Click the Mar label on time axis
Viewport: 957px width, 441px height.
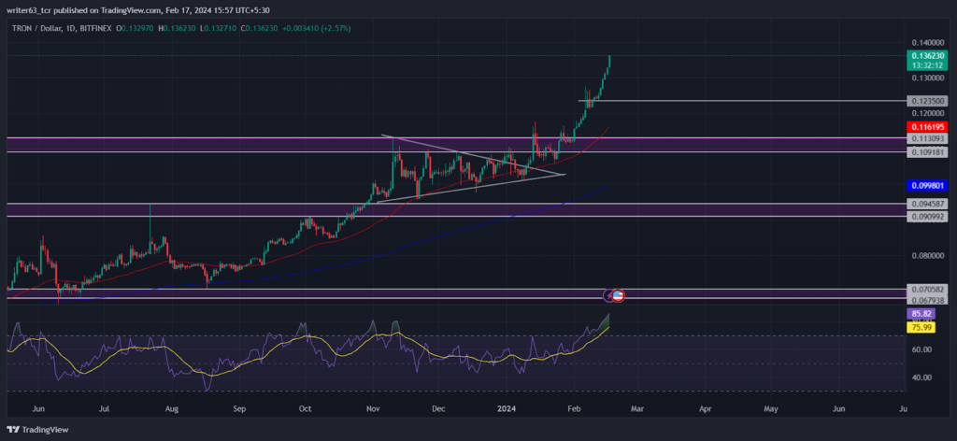pos(636,408)
